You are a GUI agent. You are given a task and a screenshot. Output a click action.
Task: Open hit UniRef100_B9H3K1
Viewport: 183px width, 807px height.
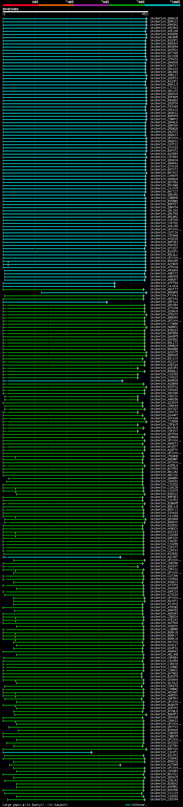[164, 25]
